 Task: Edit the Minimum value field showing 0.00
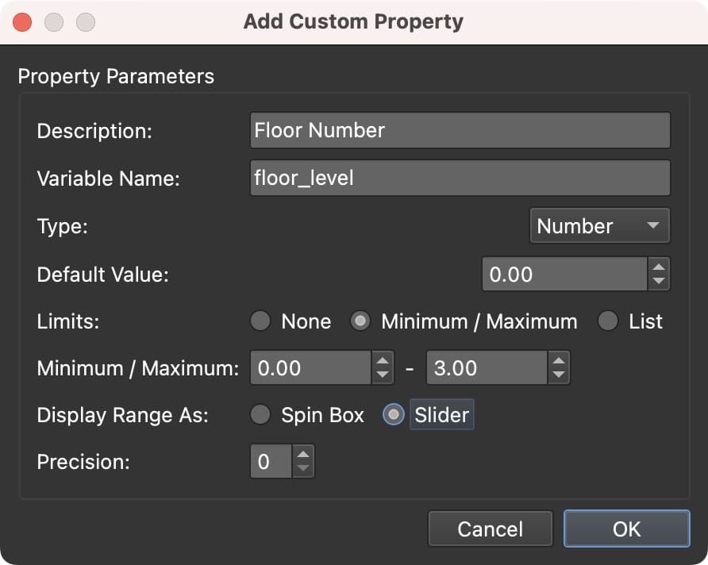pyautogui.click(x=310, y=367)
